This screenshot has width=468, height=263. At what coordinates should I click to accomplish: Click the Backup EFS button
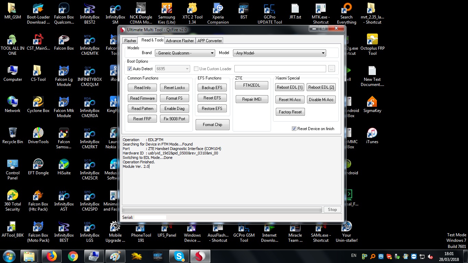pyautogui.click(x=212, y=88)
